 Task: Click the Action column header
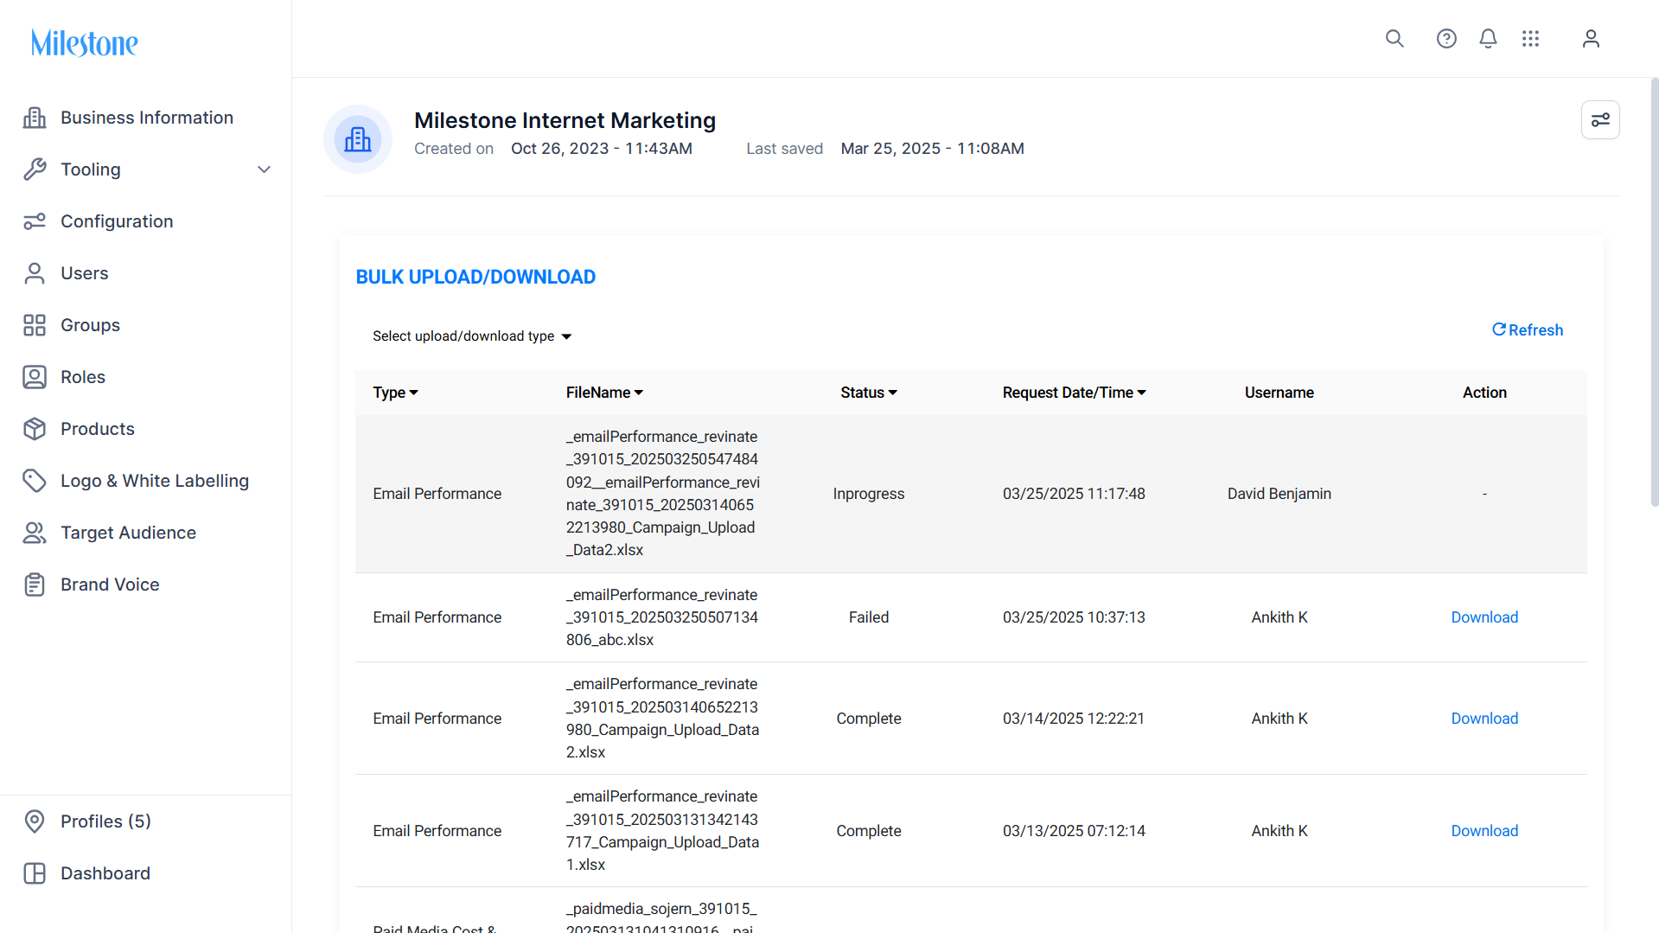[x=1484, y=393]
